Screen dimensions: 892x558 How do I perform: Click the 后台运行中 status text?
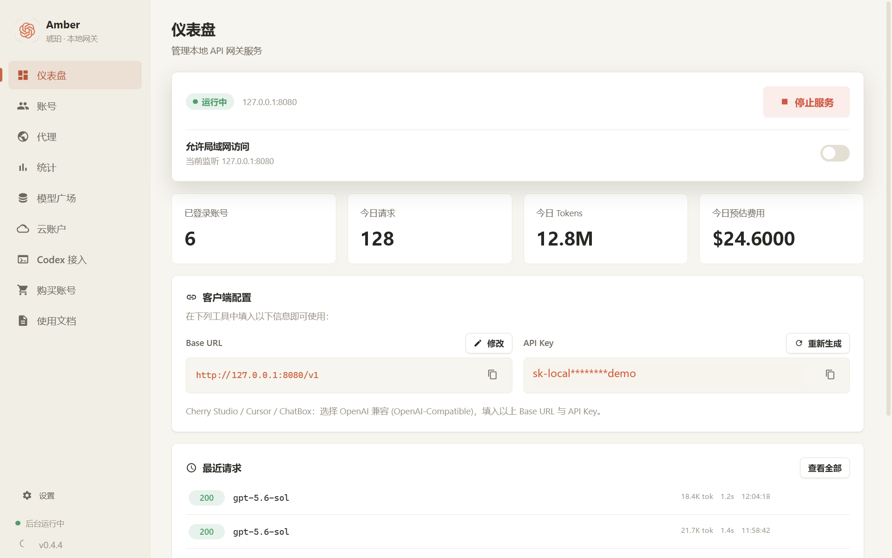(x=45, y=524)
